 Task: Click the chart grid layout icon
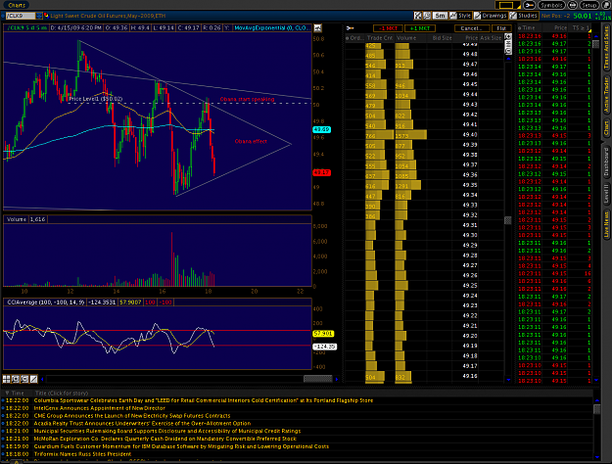click(x=6, y=379)
